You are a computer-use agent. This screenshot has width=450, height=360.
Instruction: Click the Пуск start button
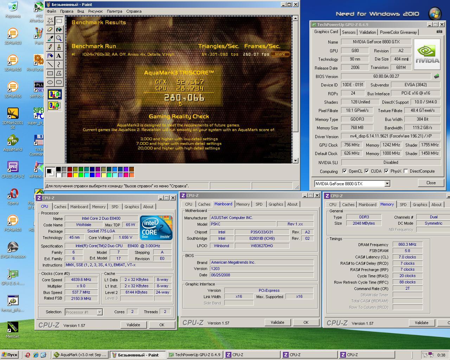[x=9, y=355]
